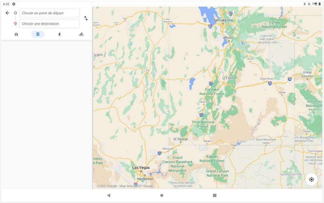324x203 pixels.
Task: Tap Android recent apps button
Action: click(215, 195)
